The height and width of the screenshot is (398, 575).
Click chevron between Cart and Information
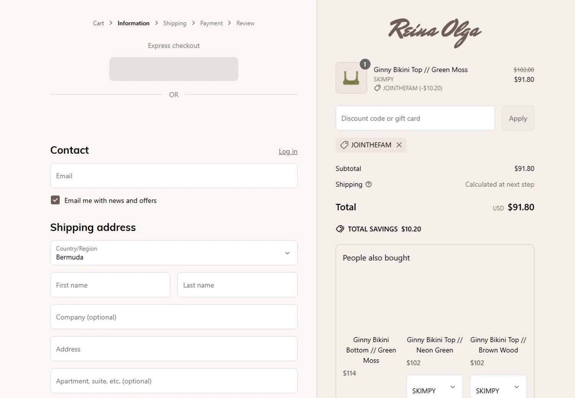pyautogui.click(x=111, y=23)
